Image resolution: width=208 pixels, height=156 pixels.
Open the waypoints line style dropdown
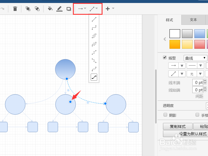tap(94, 9)
